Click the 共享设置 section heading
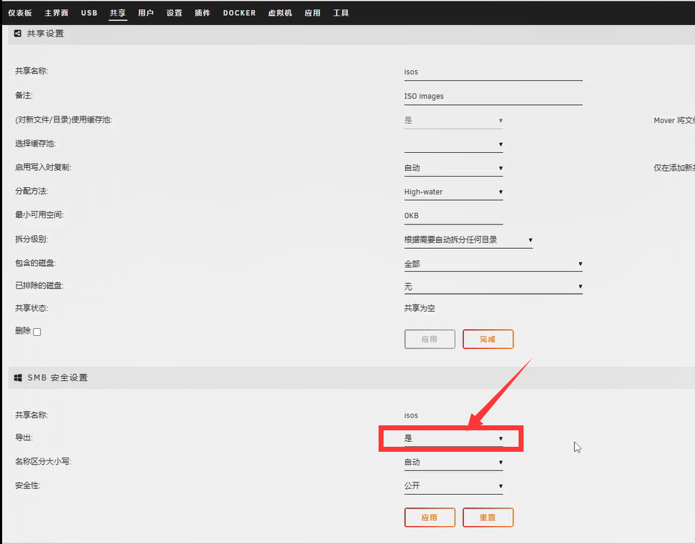The height and width of the screenshot is (544, 695). 45,34
